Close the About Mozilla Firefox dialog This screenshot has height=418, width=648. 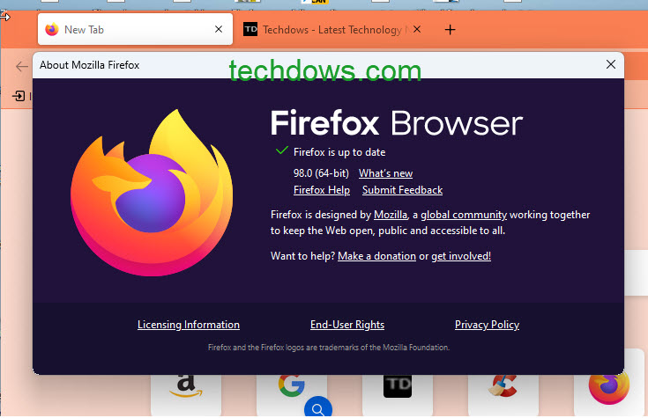[611, 64]
